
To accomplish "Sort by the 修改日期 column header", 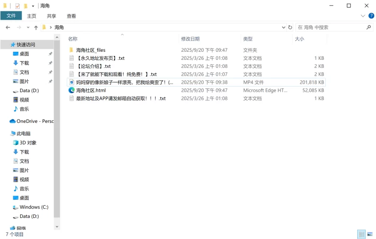I will pyautogui.click(x=190, y=39).
